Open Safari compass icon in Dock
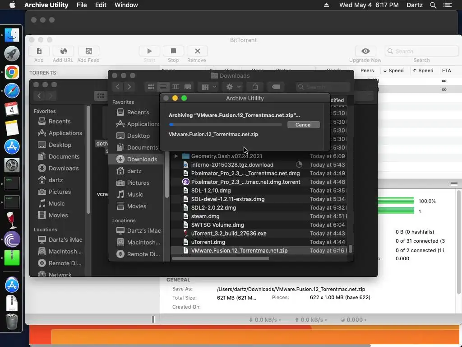Screen dimensions: 462x347 [12, 91]
